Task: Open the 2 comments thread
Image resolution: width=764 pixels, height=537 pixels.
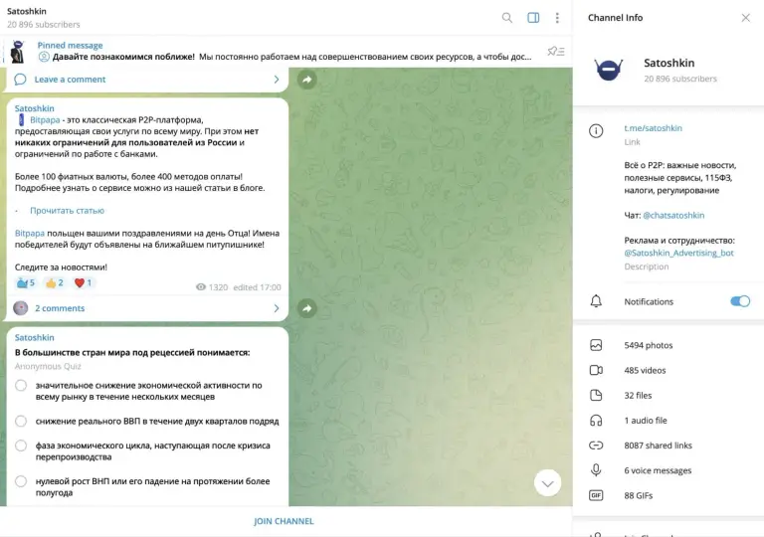Action: [60, 308]
